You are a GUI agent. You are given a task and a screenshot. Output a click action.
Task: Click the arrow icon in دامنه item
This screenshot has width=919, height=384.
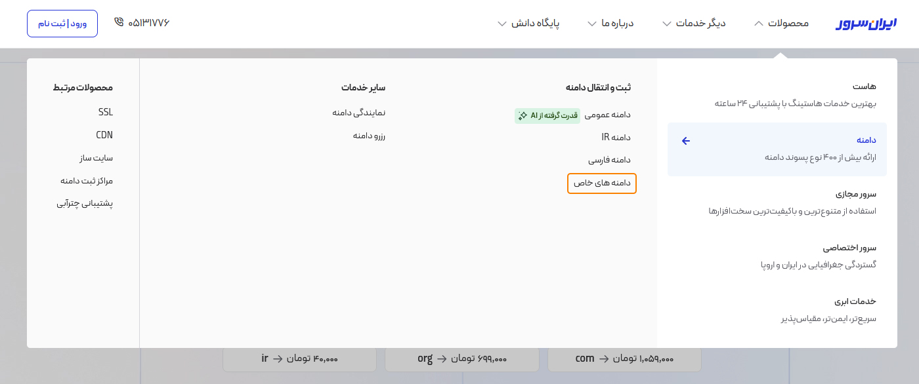coord(686,141)
